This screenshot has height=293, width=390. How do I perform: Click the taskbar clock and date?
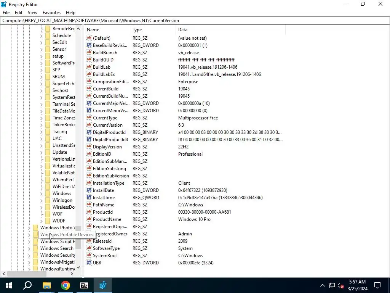(x=357, y=285)
